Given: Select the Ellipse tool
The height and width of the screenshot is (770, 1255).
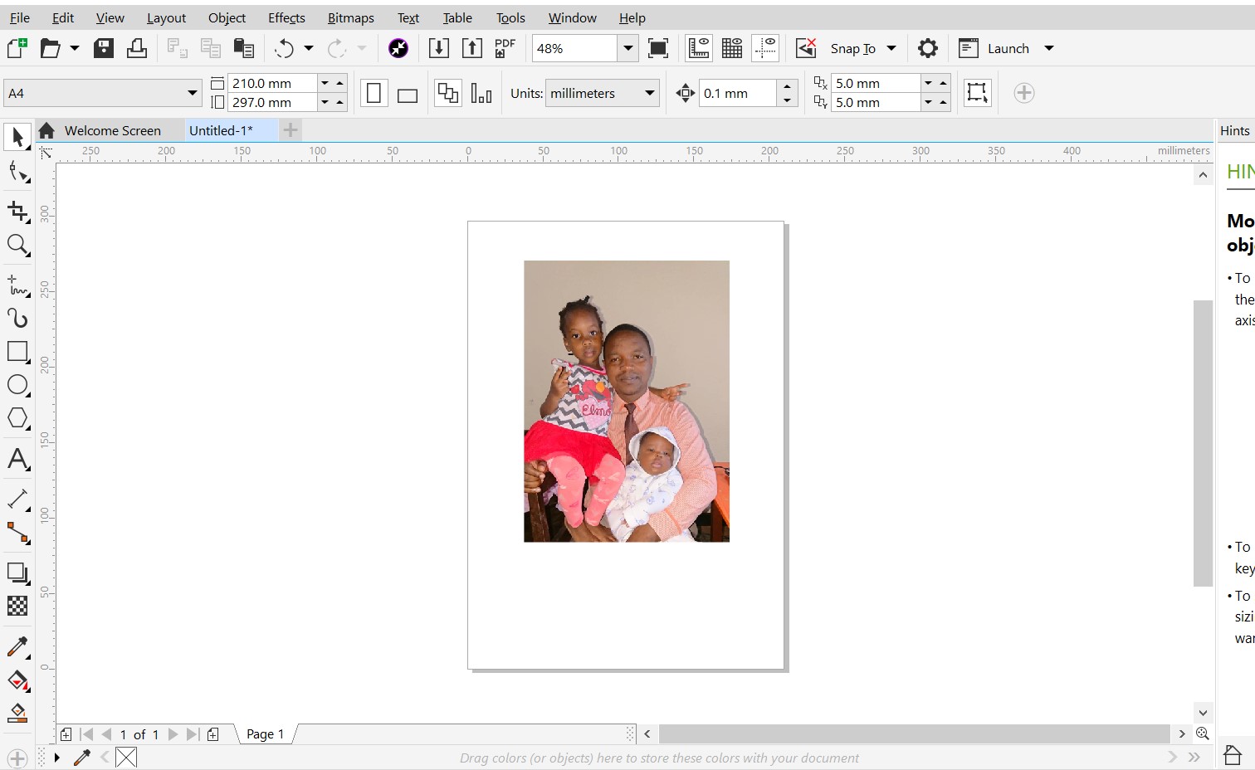Looking at the screenshot, I should tap(17, 385).
